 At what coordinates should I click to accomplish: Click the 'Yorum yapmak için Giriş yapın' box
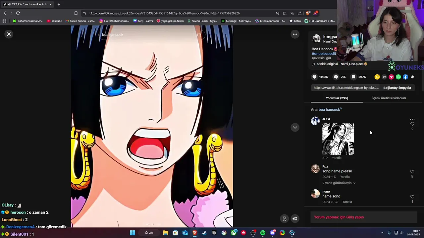[364, 217]
